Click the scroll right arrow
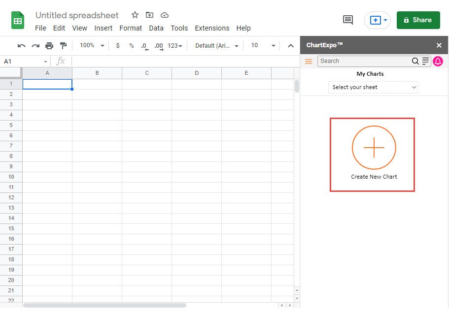Image resolution: width=449 pixels, height=312 pixels. [x=290, y=306]
